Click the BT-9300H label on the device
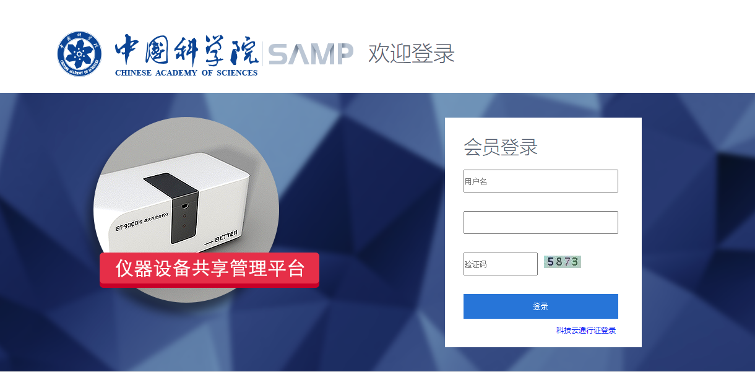The height and width of the screenshot is (372, 755). pos(129,225)
